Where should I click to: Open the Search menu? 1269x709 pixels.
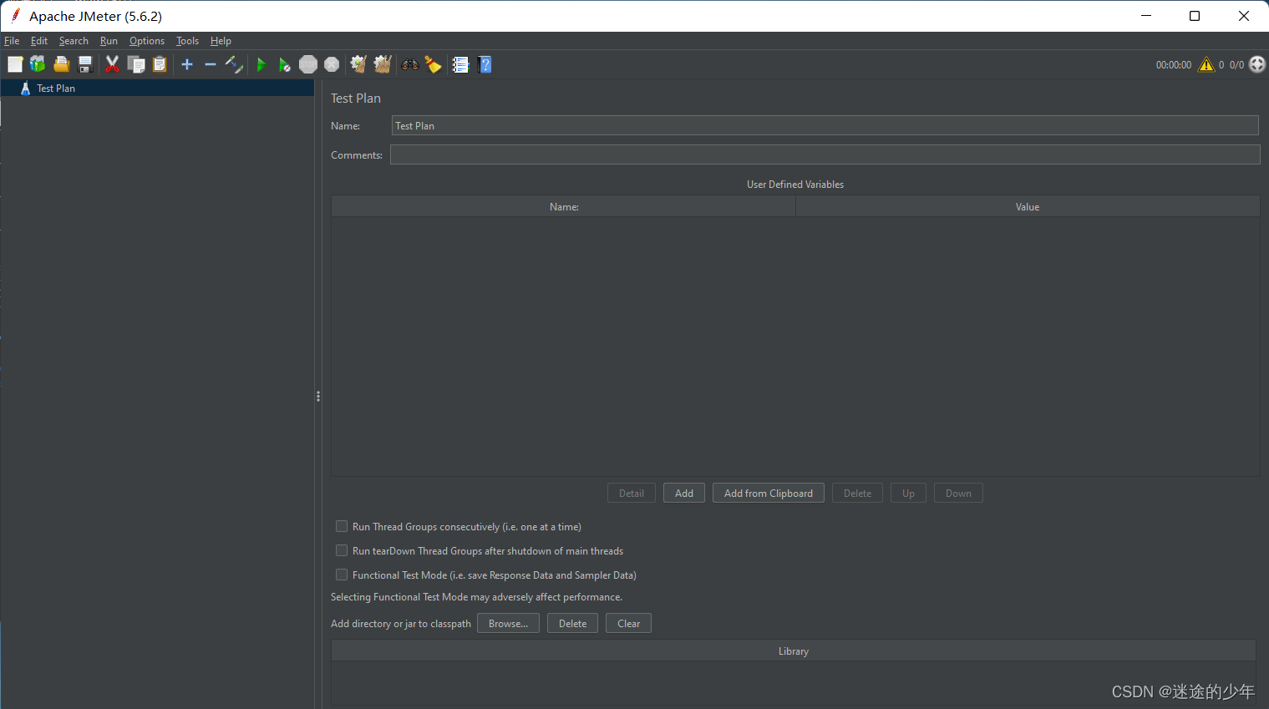(x=74, y=41)
